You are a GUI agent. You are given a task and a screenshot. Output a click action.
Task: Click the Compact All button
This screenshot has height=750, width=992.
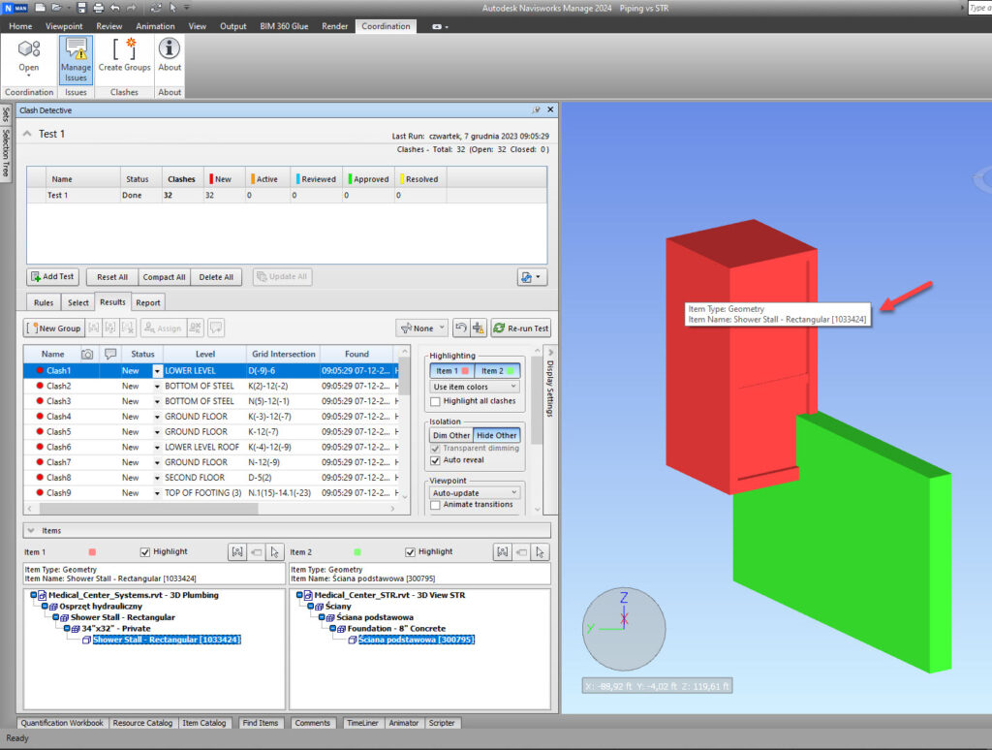[x=164, y=277]
